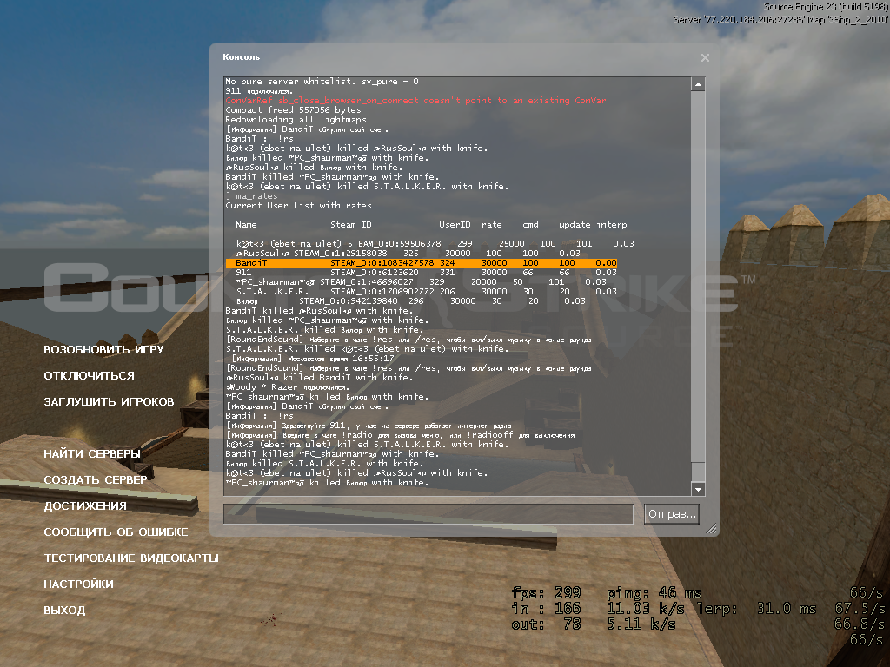Click the 'lerp: 31.0 ms' readout
The image size is (890, 667).
click(757, 609)
